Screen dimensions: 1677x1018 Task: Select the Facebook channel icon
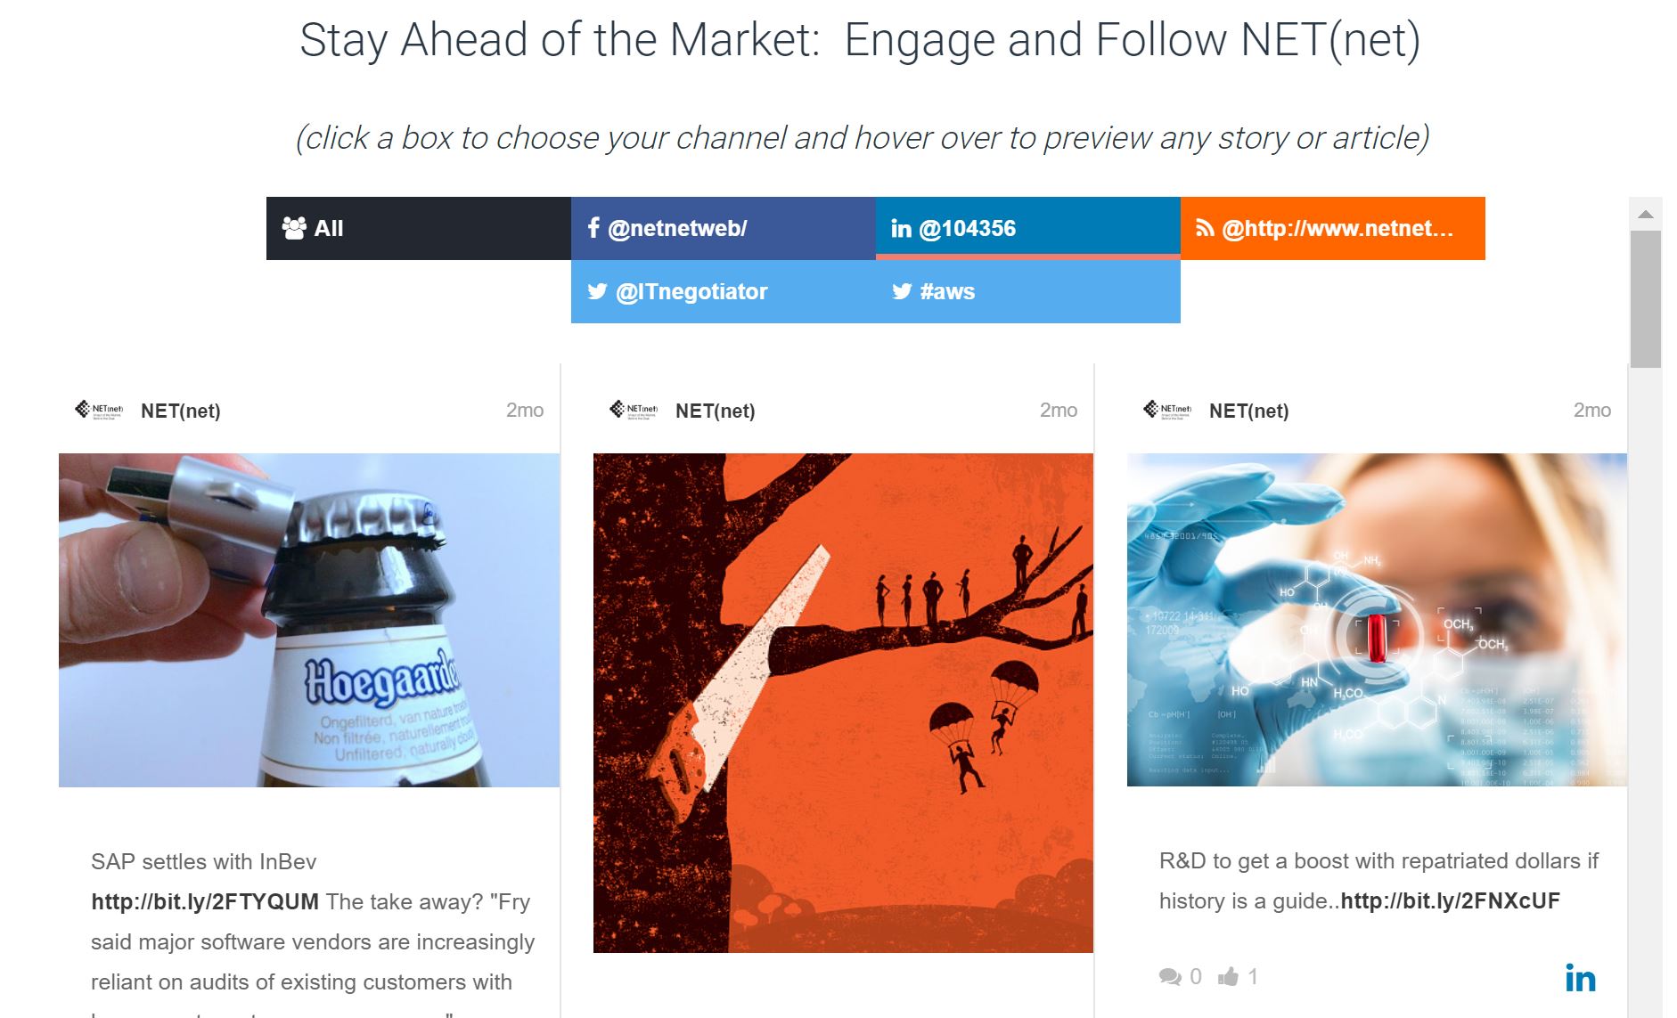pos(594,228)
